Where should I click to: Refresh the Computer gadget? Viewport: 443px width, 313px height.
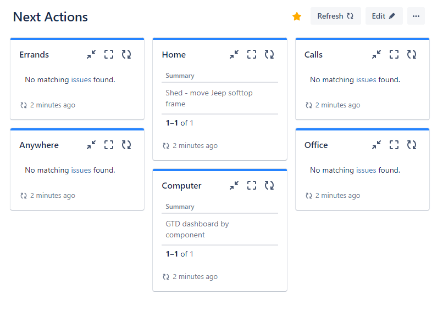click(269, 185)
